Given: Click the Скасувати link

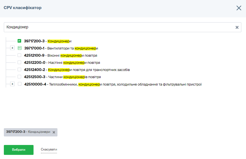Looking at the screenshot, I should [x=49, y=150].
